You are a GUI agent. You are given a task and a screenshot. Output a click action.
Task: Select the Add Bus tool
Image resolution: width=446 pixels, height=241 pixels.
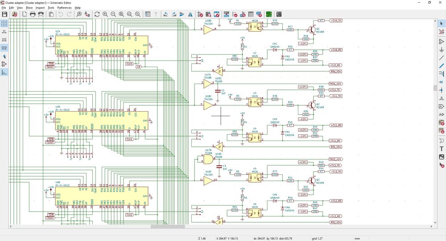442,66
